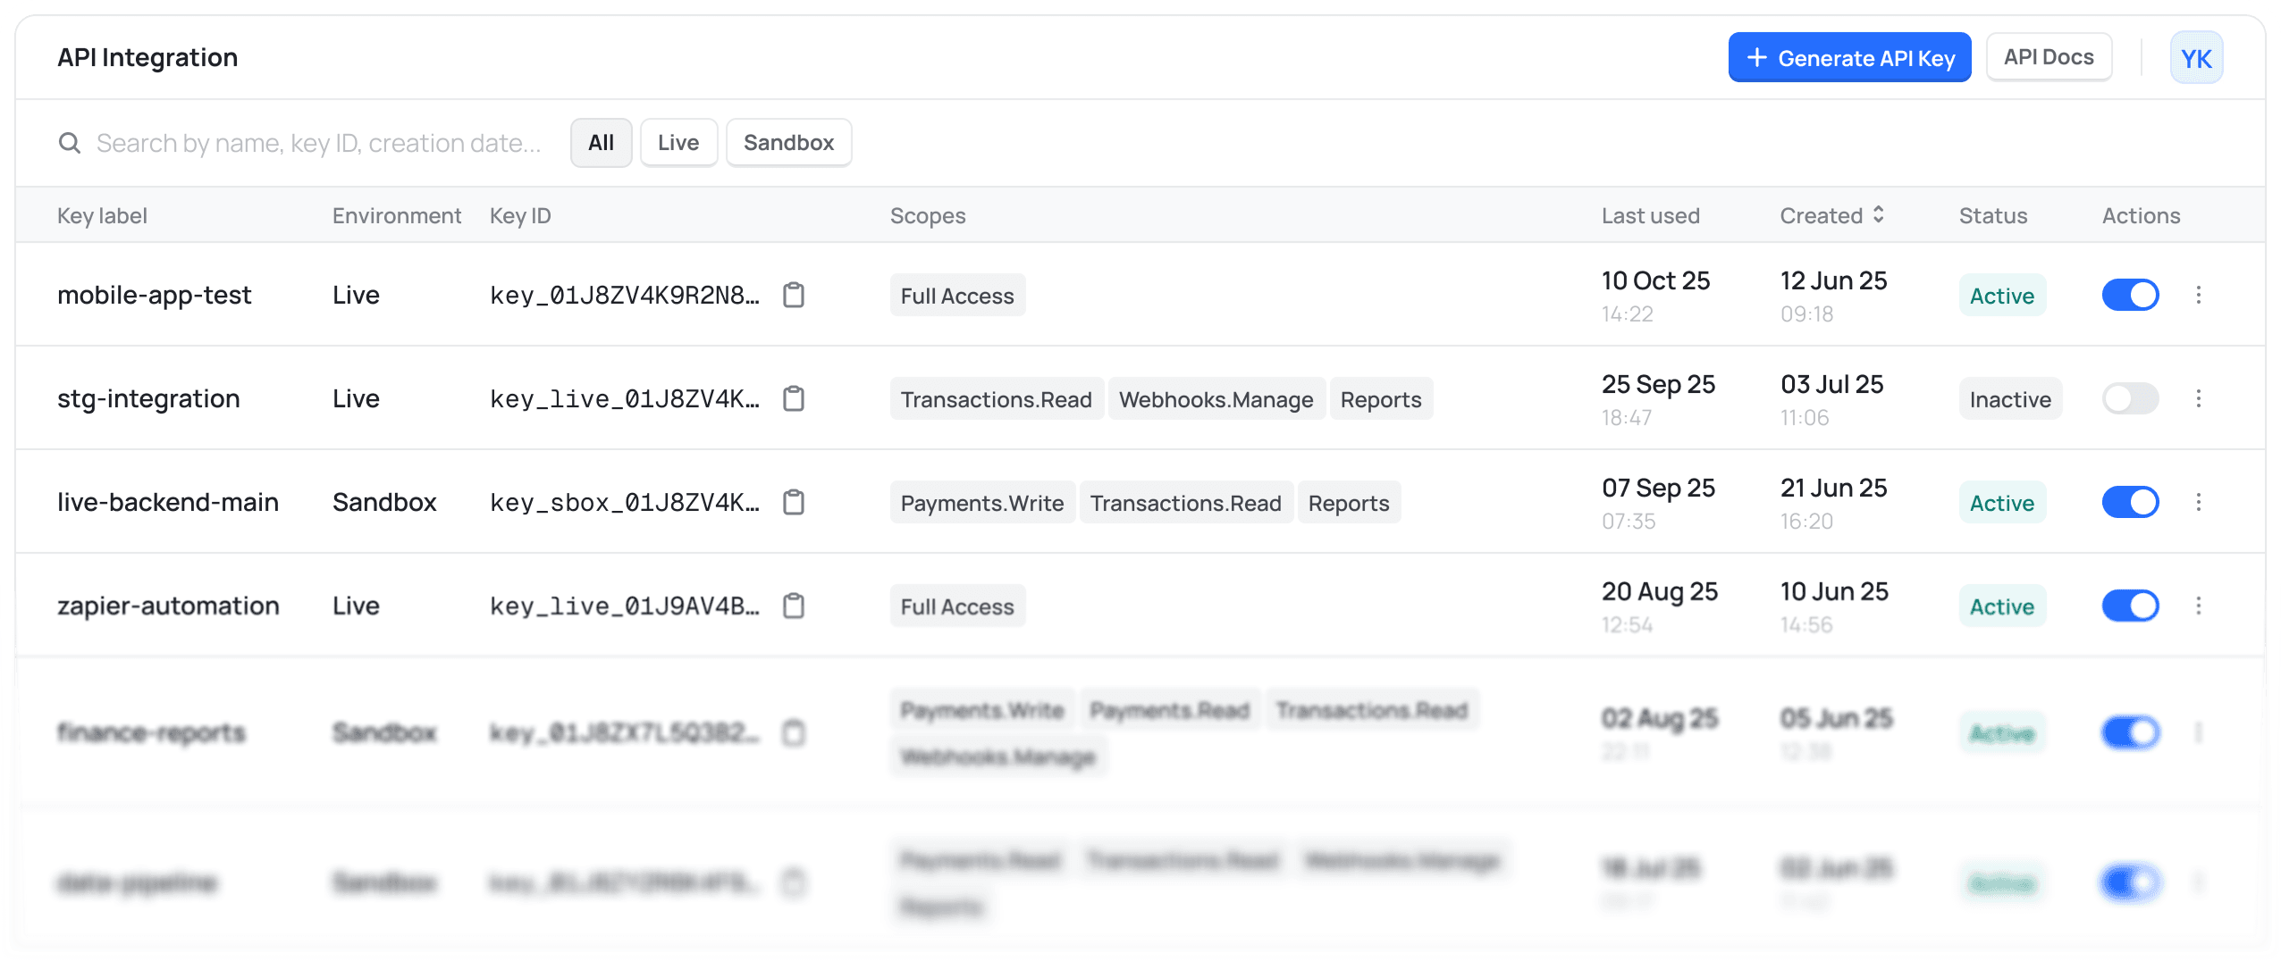This screenshot has height=961, width=2281.
Task: Copy the finance-reports key ID
Action: coord(795,732)
